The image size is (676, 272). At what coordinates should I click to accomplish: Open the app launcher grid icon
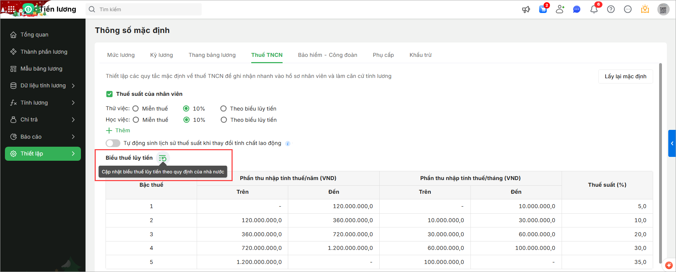coord(11,9)
